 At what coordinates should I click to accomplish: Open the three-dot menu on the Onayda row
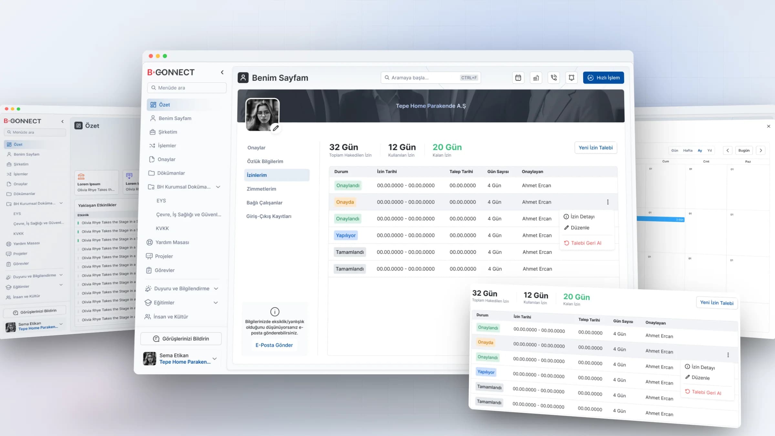coord(608,202)
